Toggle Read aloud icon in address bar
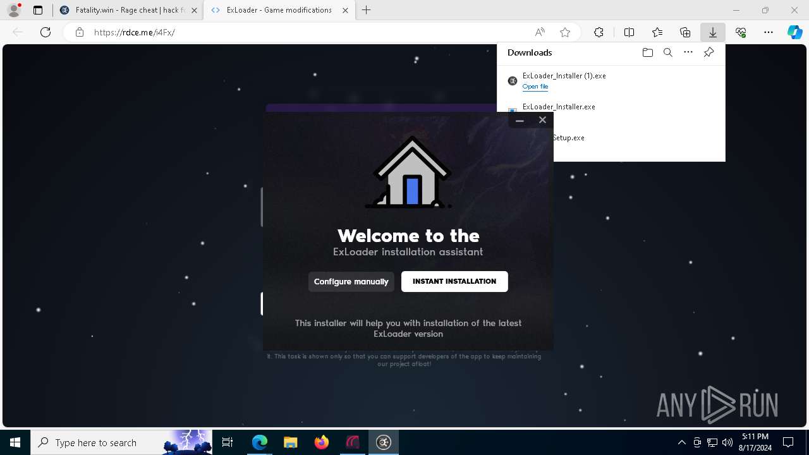The image size is (809, 455). (540, 32)
